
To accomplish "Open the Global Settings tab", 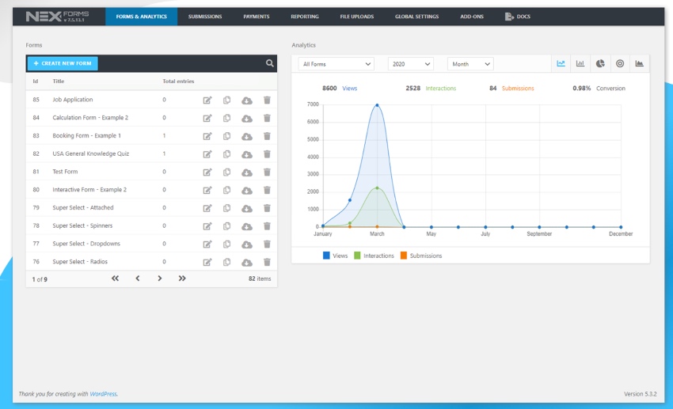I will (416, 17).
